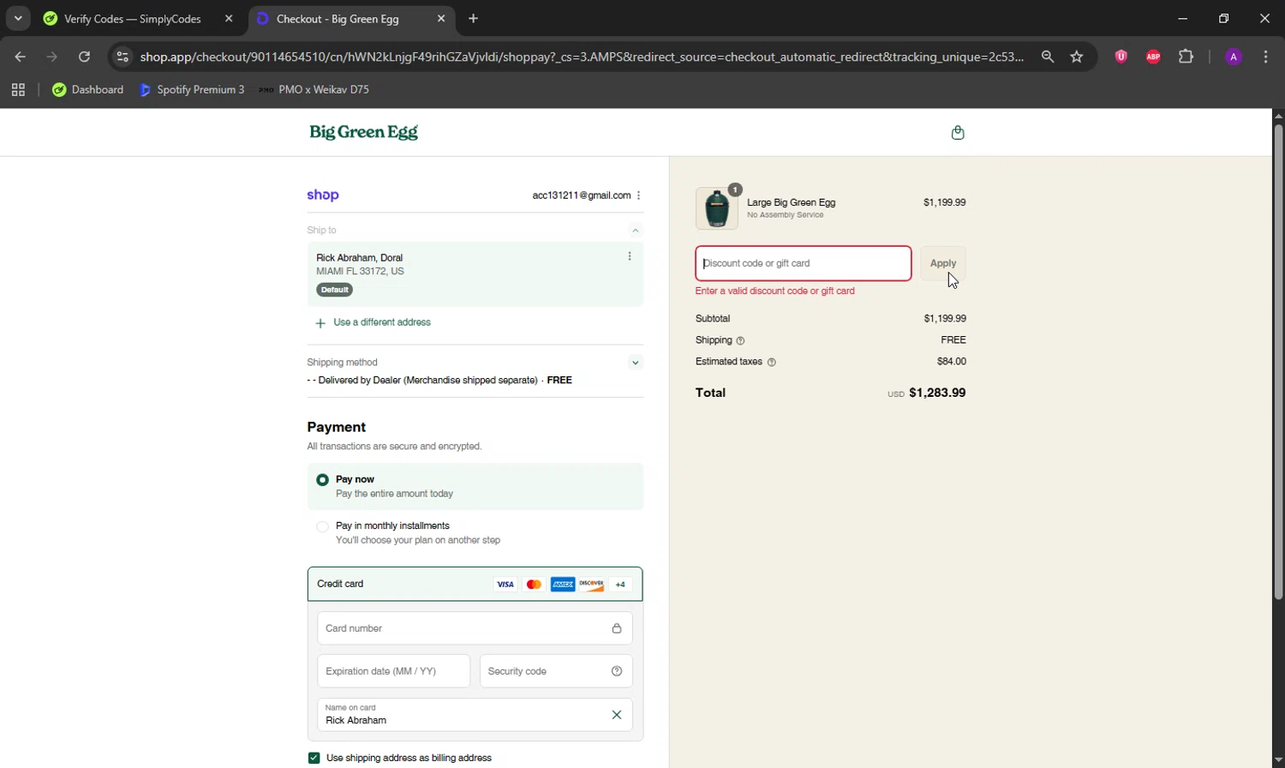Clear the name on card field
The image size is (1285, 768).
pyautogui.click(x=617, y=715)
